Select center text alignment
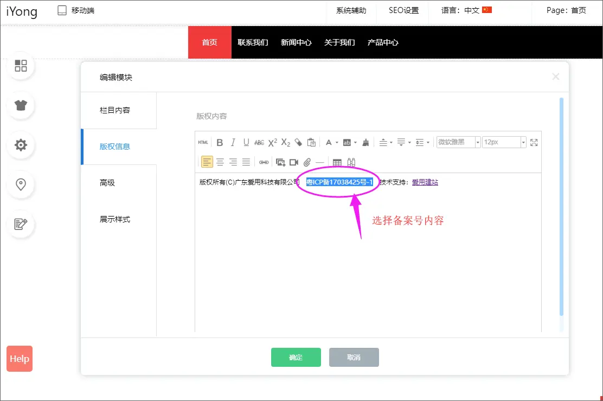 (x=220, y=162)
